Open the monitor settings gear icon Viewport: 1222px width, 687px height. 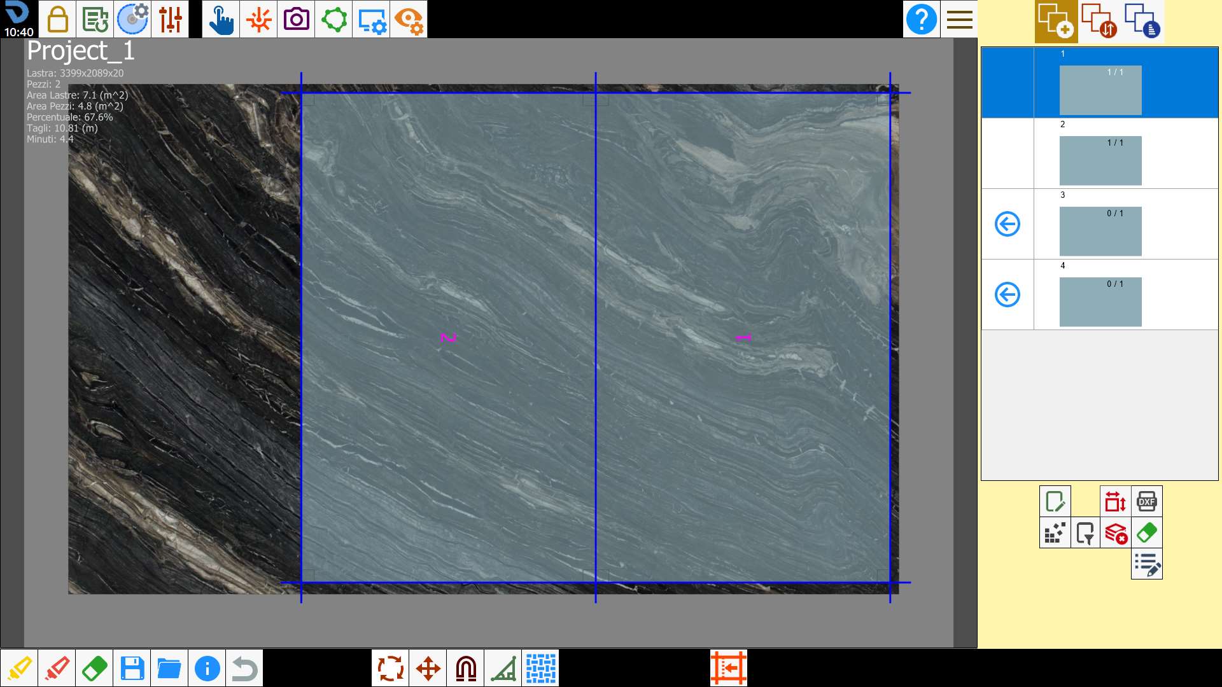[x=371, y=19]
